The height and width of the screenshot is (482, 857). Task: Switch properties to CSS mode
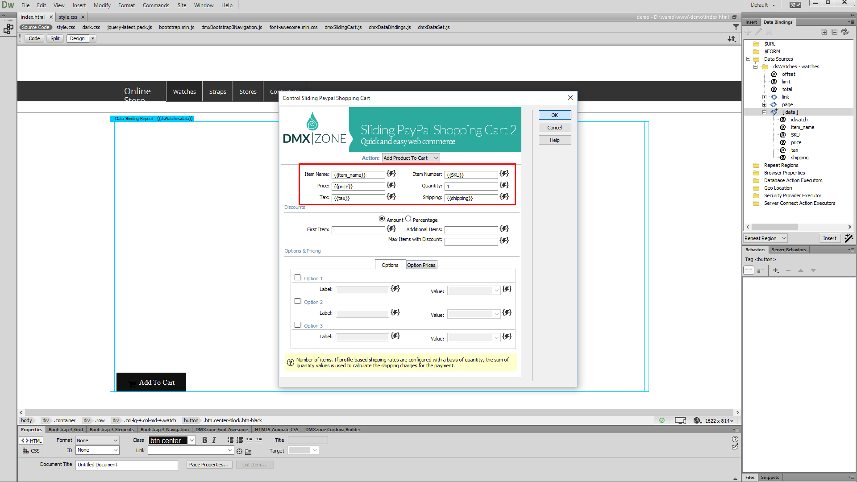click(31, 451)
